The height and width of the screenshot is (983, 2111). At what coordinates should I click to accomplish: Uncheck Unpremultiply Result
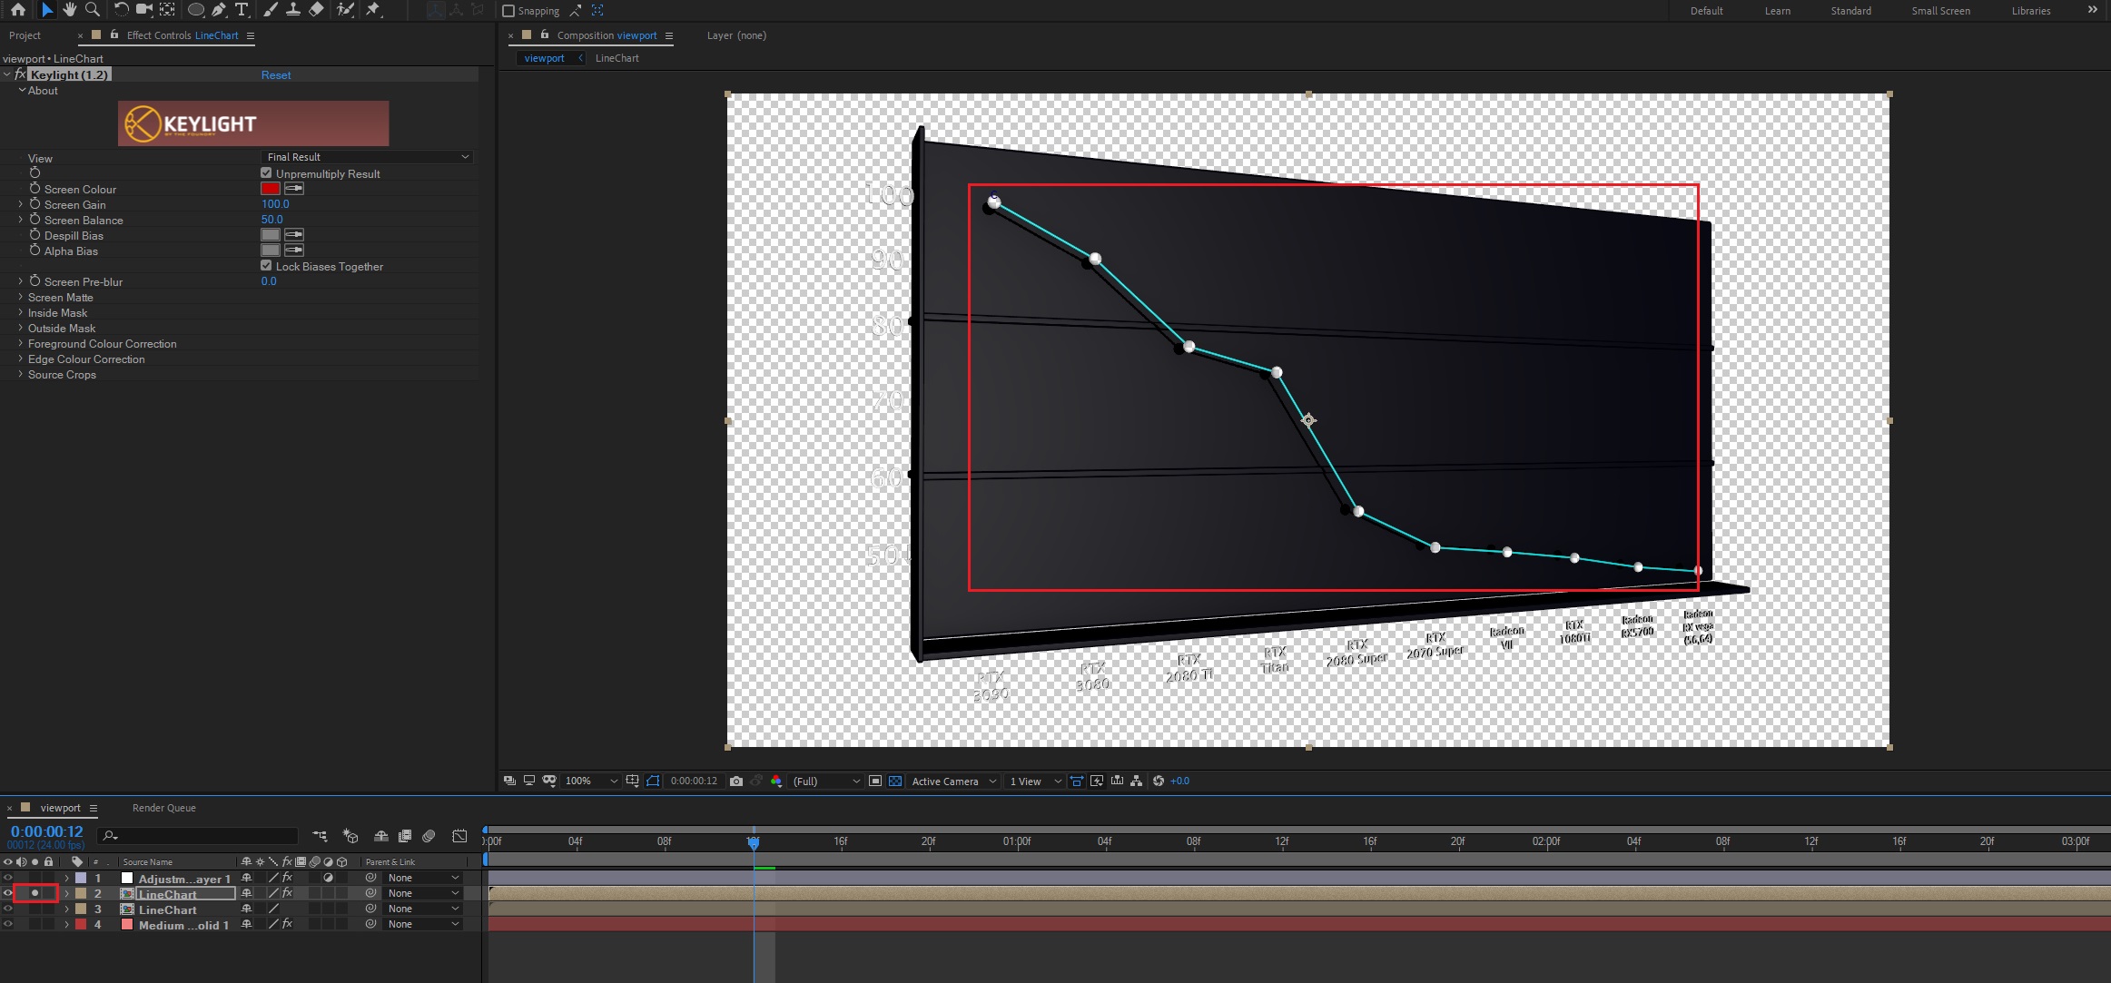point(266,173)
